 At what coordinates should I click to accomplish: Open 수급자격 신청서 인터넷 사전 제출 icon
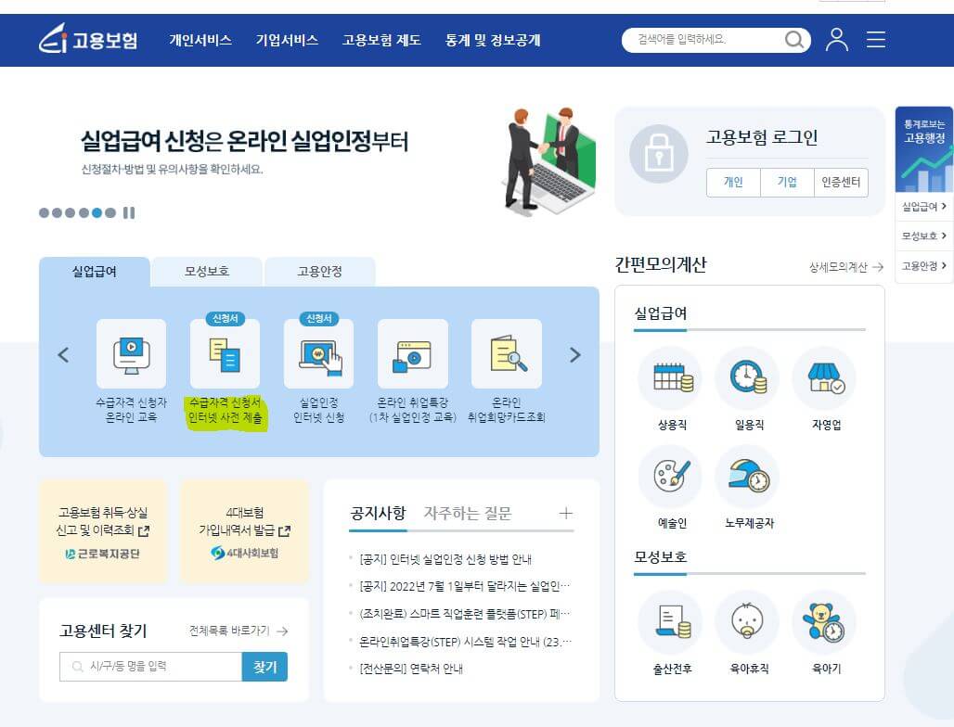[x=226, y=354]
